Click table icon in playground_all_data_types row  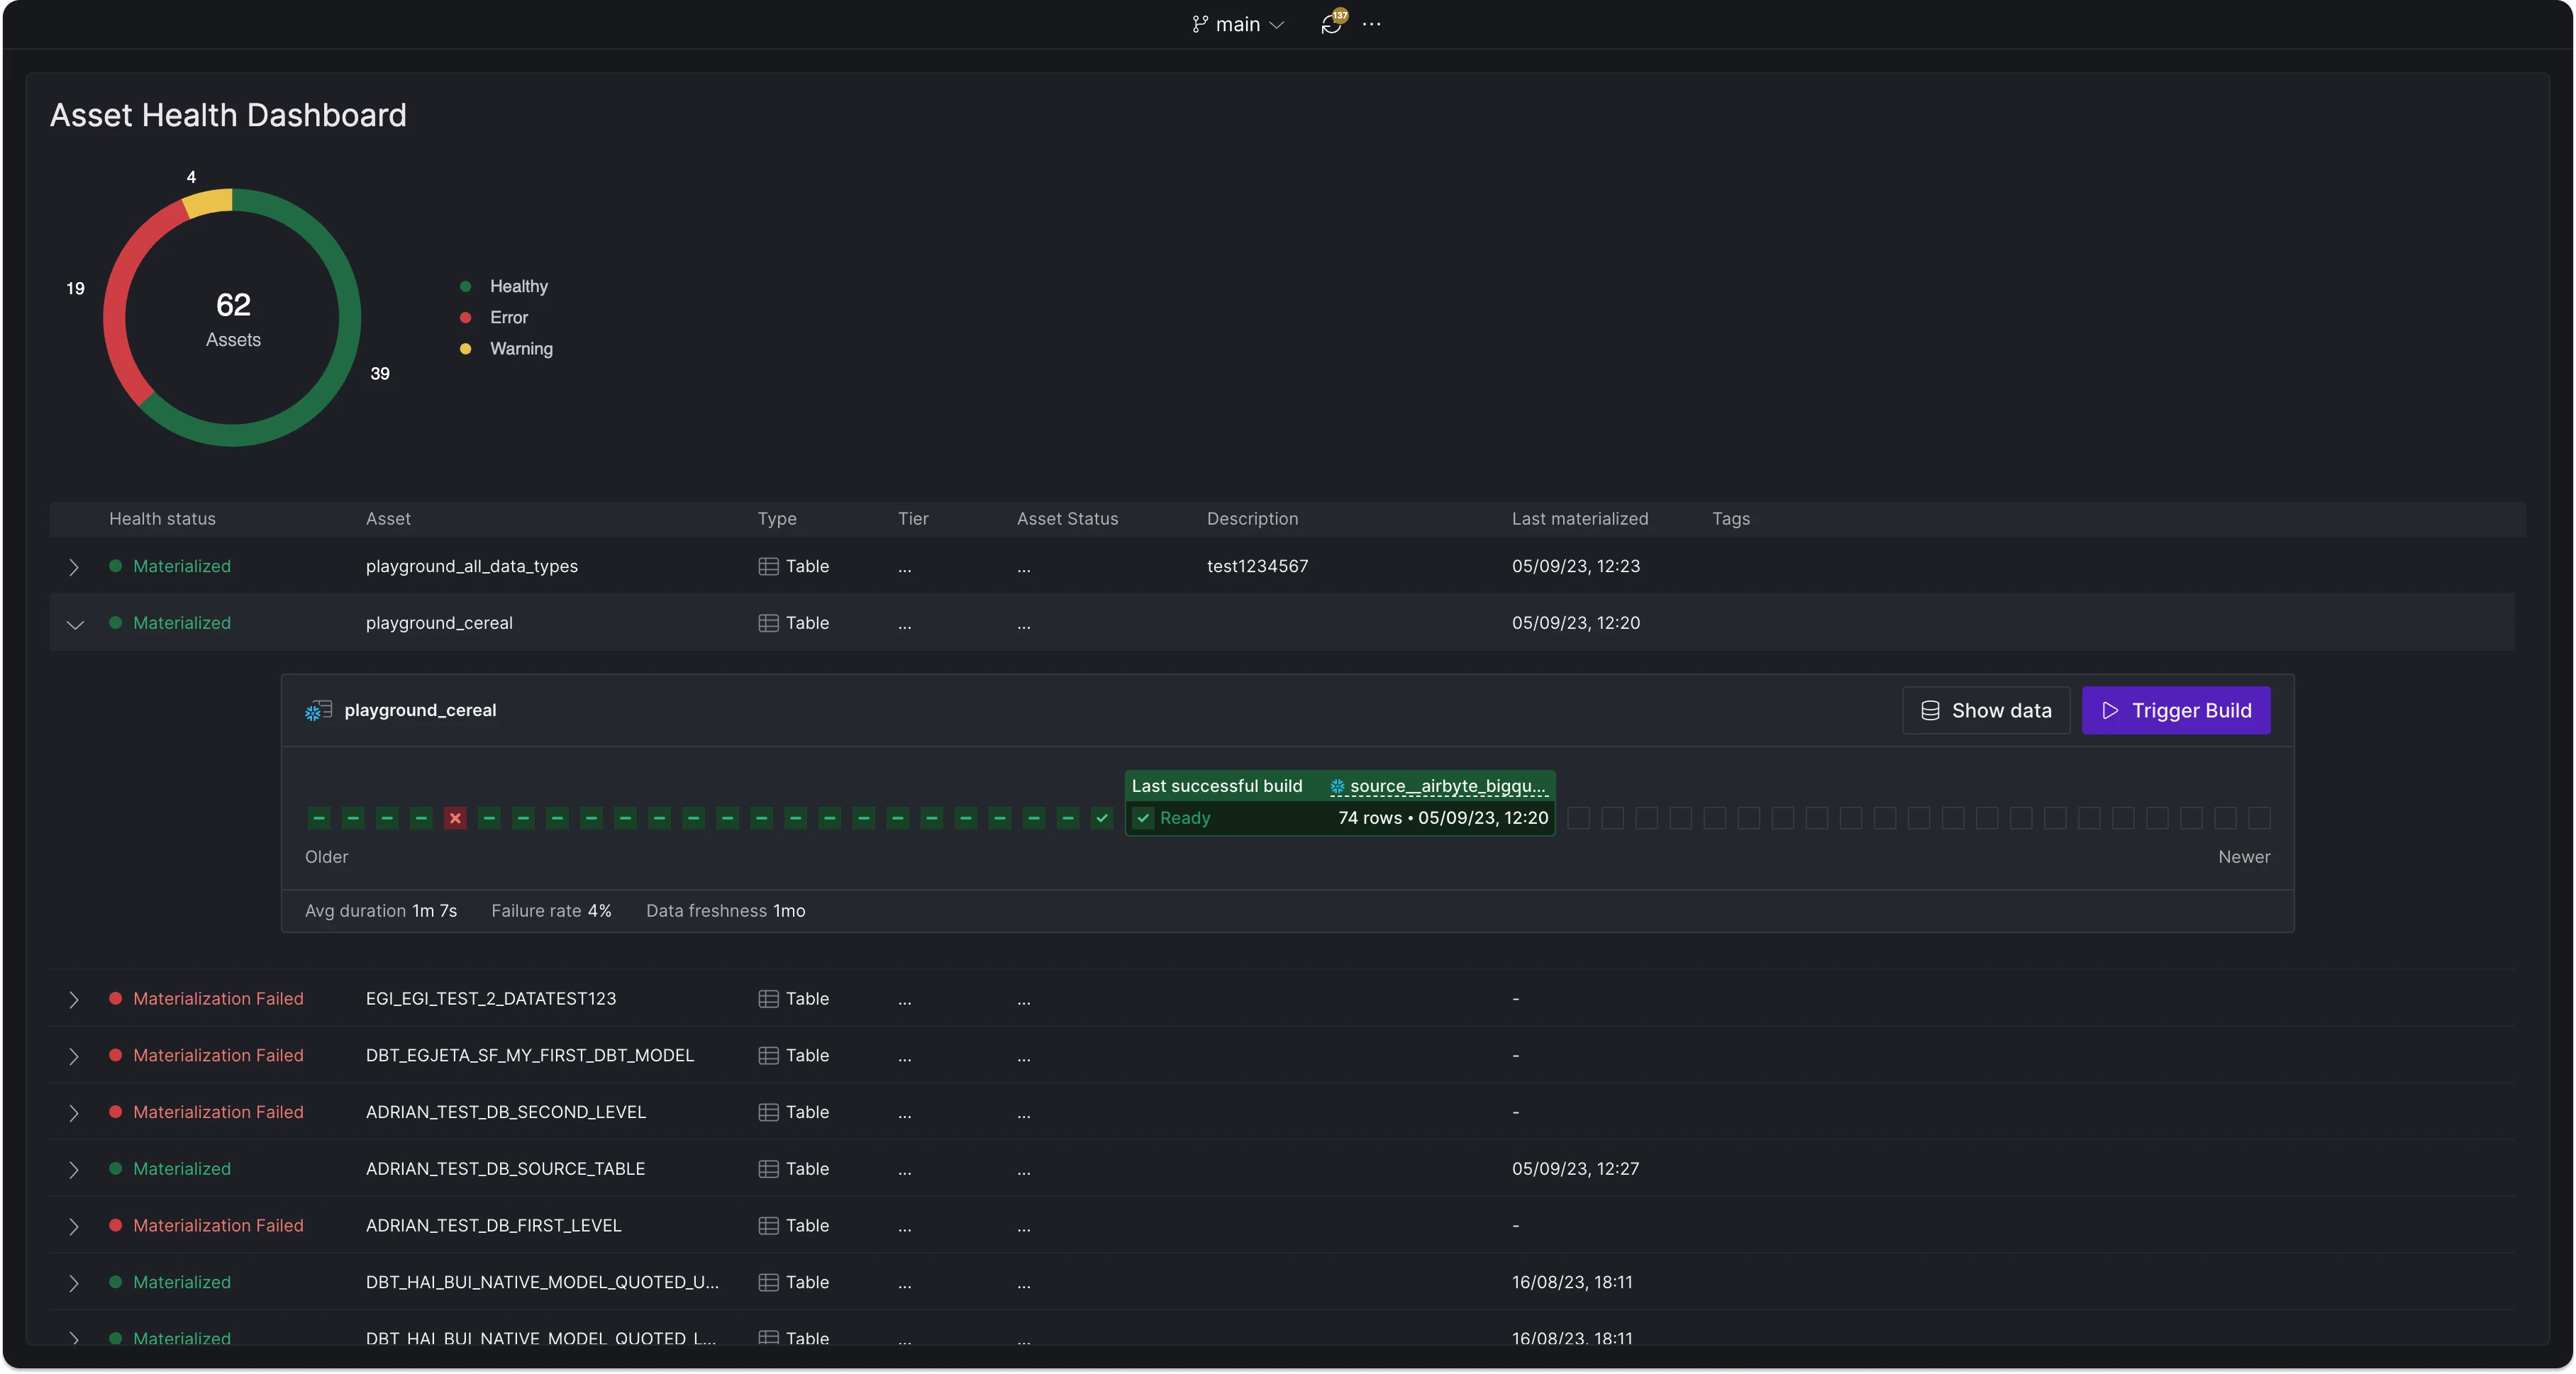[x=768, y=566]
